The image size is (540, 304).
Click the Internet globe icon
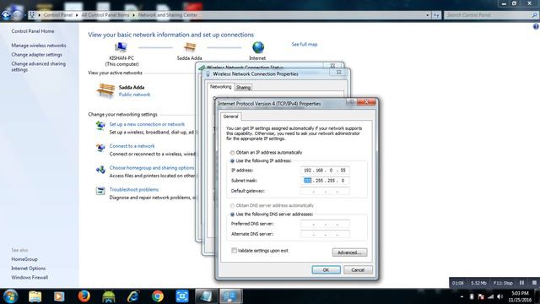(x=258, y=47)
